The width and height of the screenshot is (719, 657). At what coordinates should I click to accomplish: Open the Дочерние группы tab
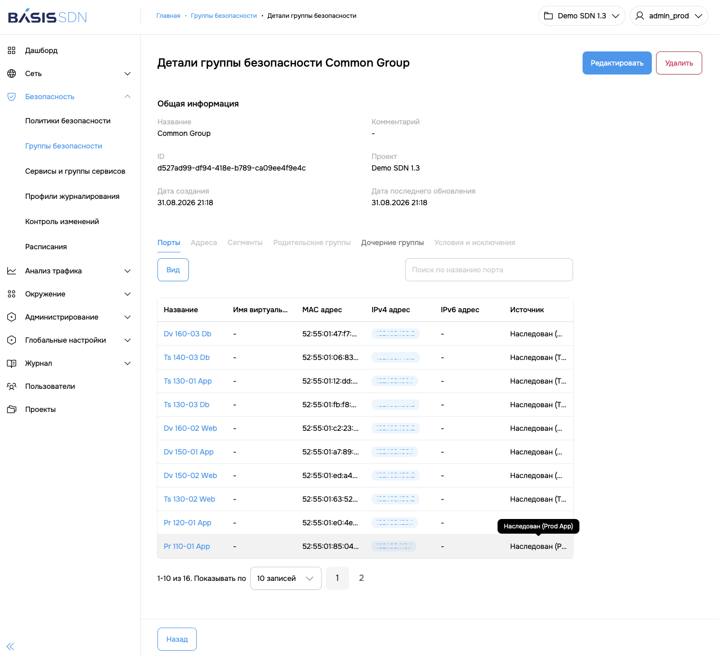tap(393, 242)
